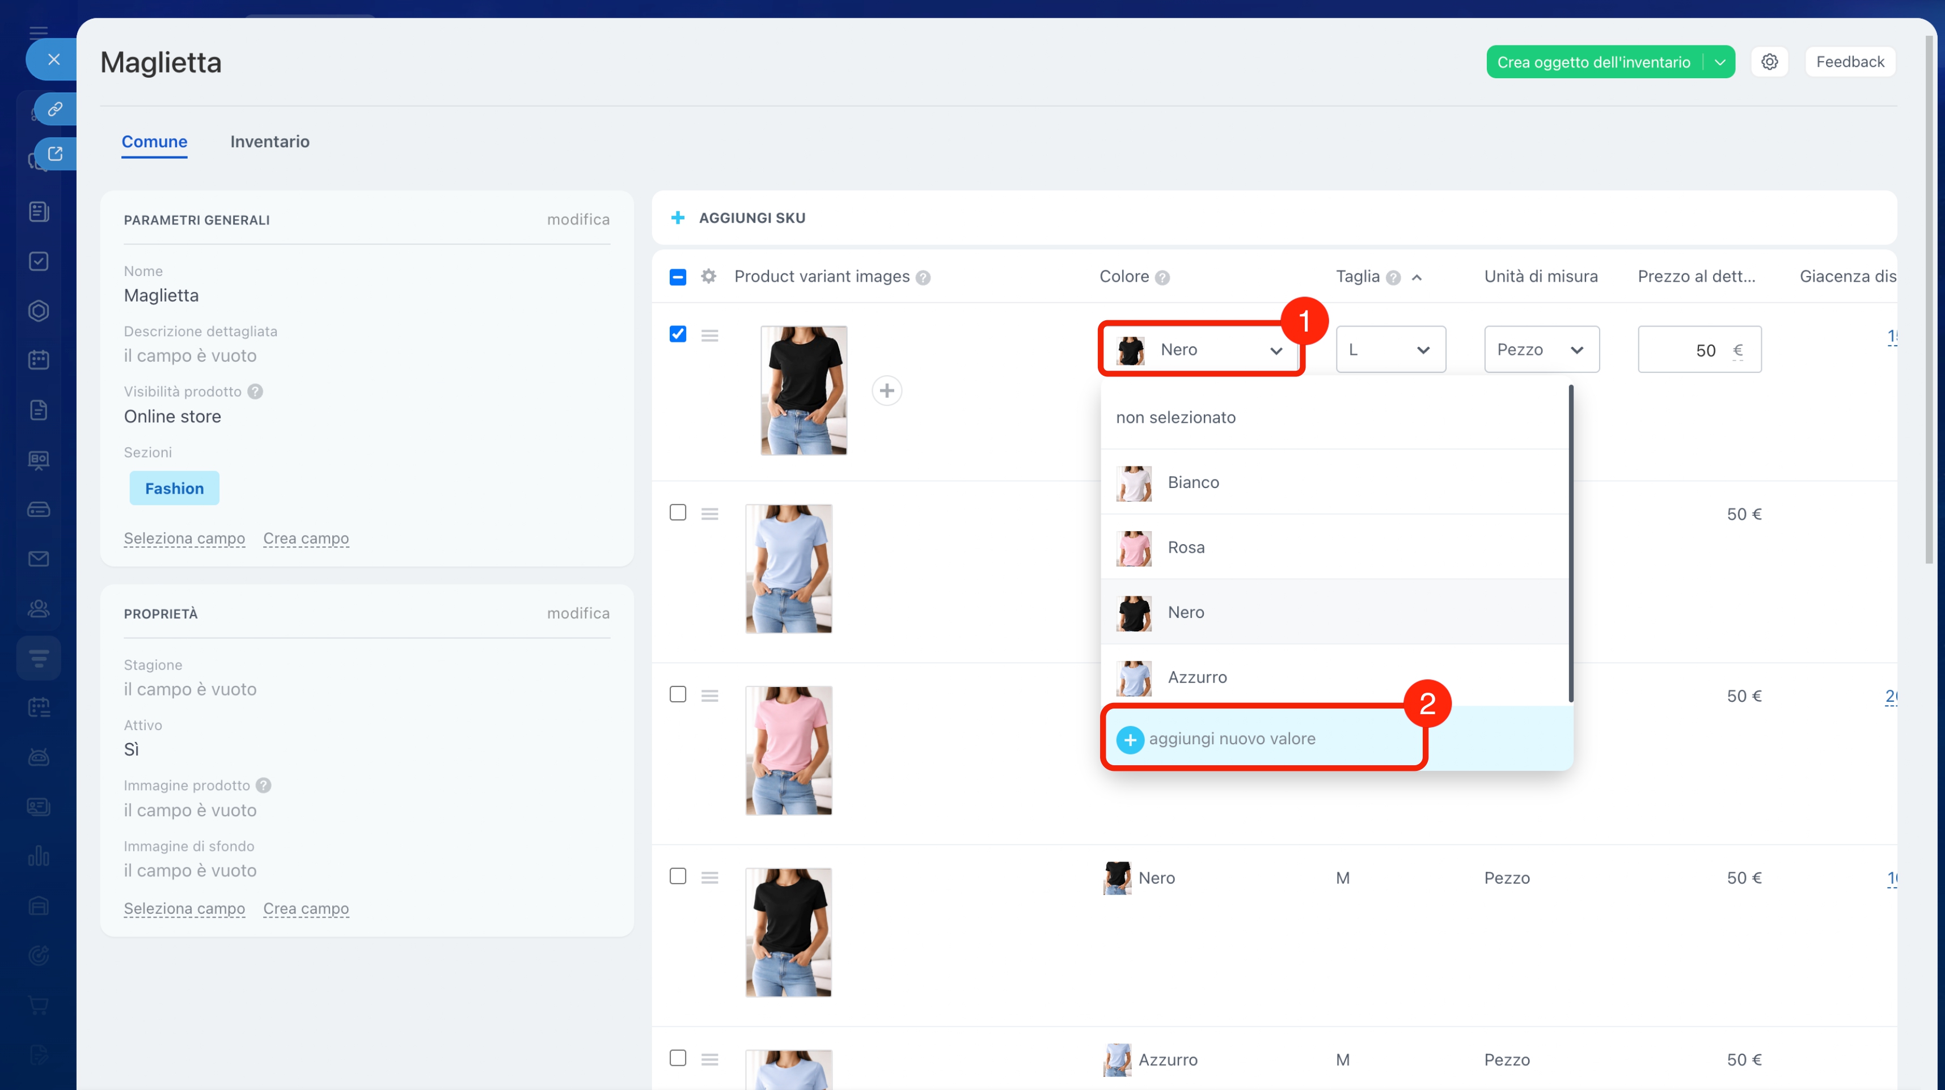The image size is (1945, 1090).
Task: Click the settings gear icon near Feedback
Action: 1769,62
